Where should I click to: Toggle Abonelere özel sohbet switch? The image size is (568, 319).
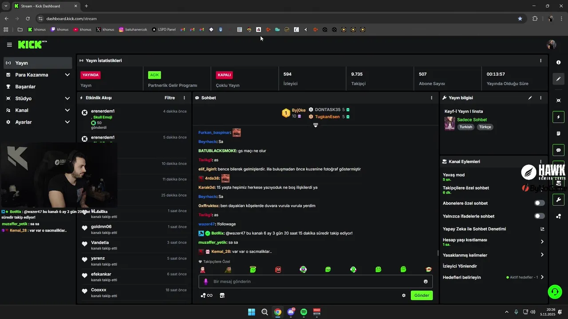539,203
